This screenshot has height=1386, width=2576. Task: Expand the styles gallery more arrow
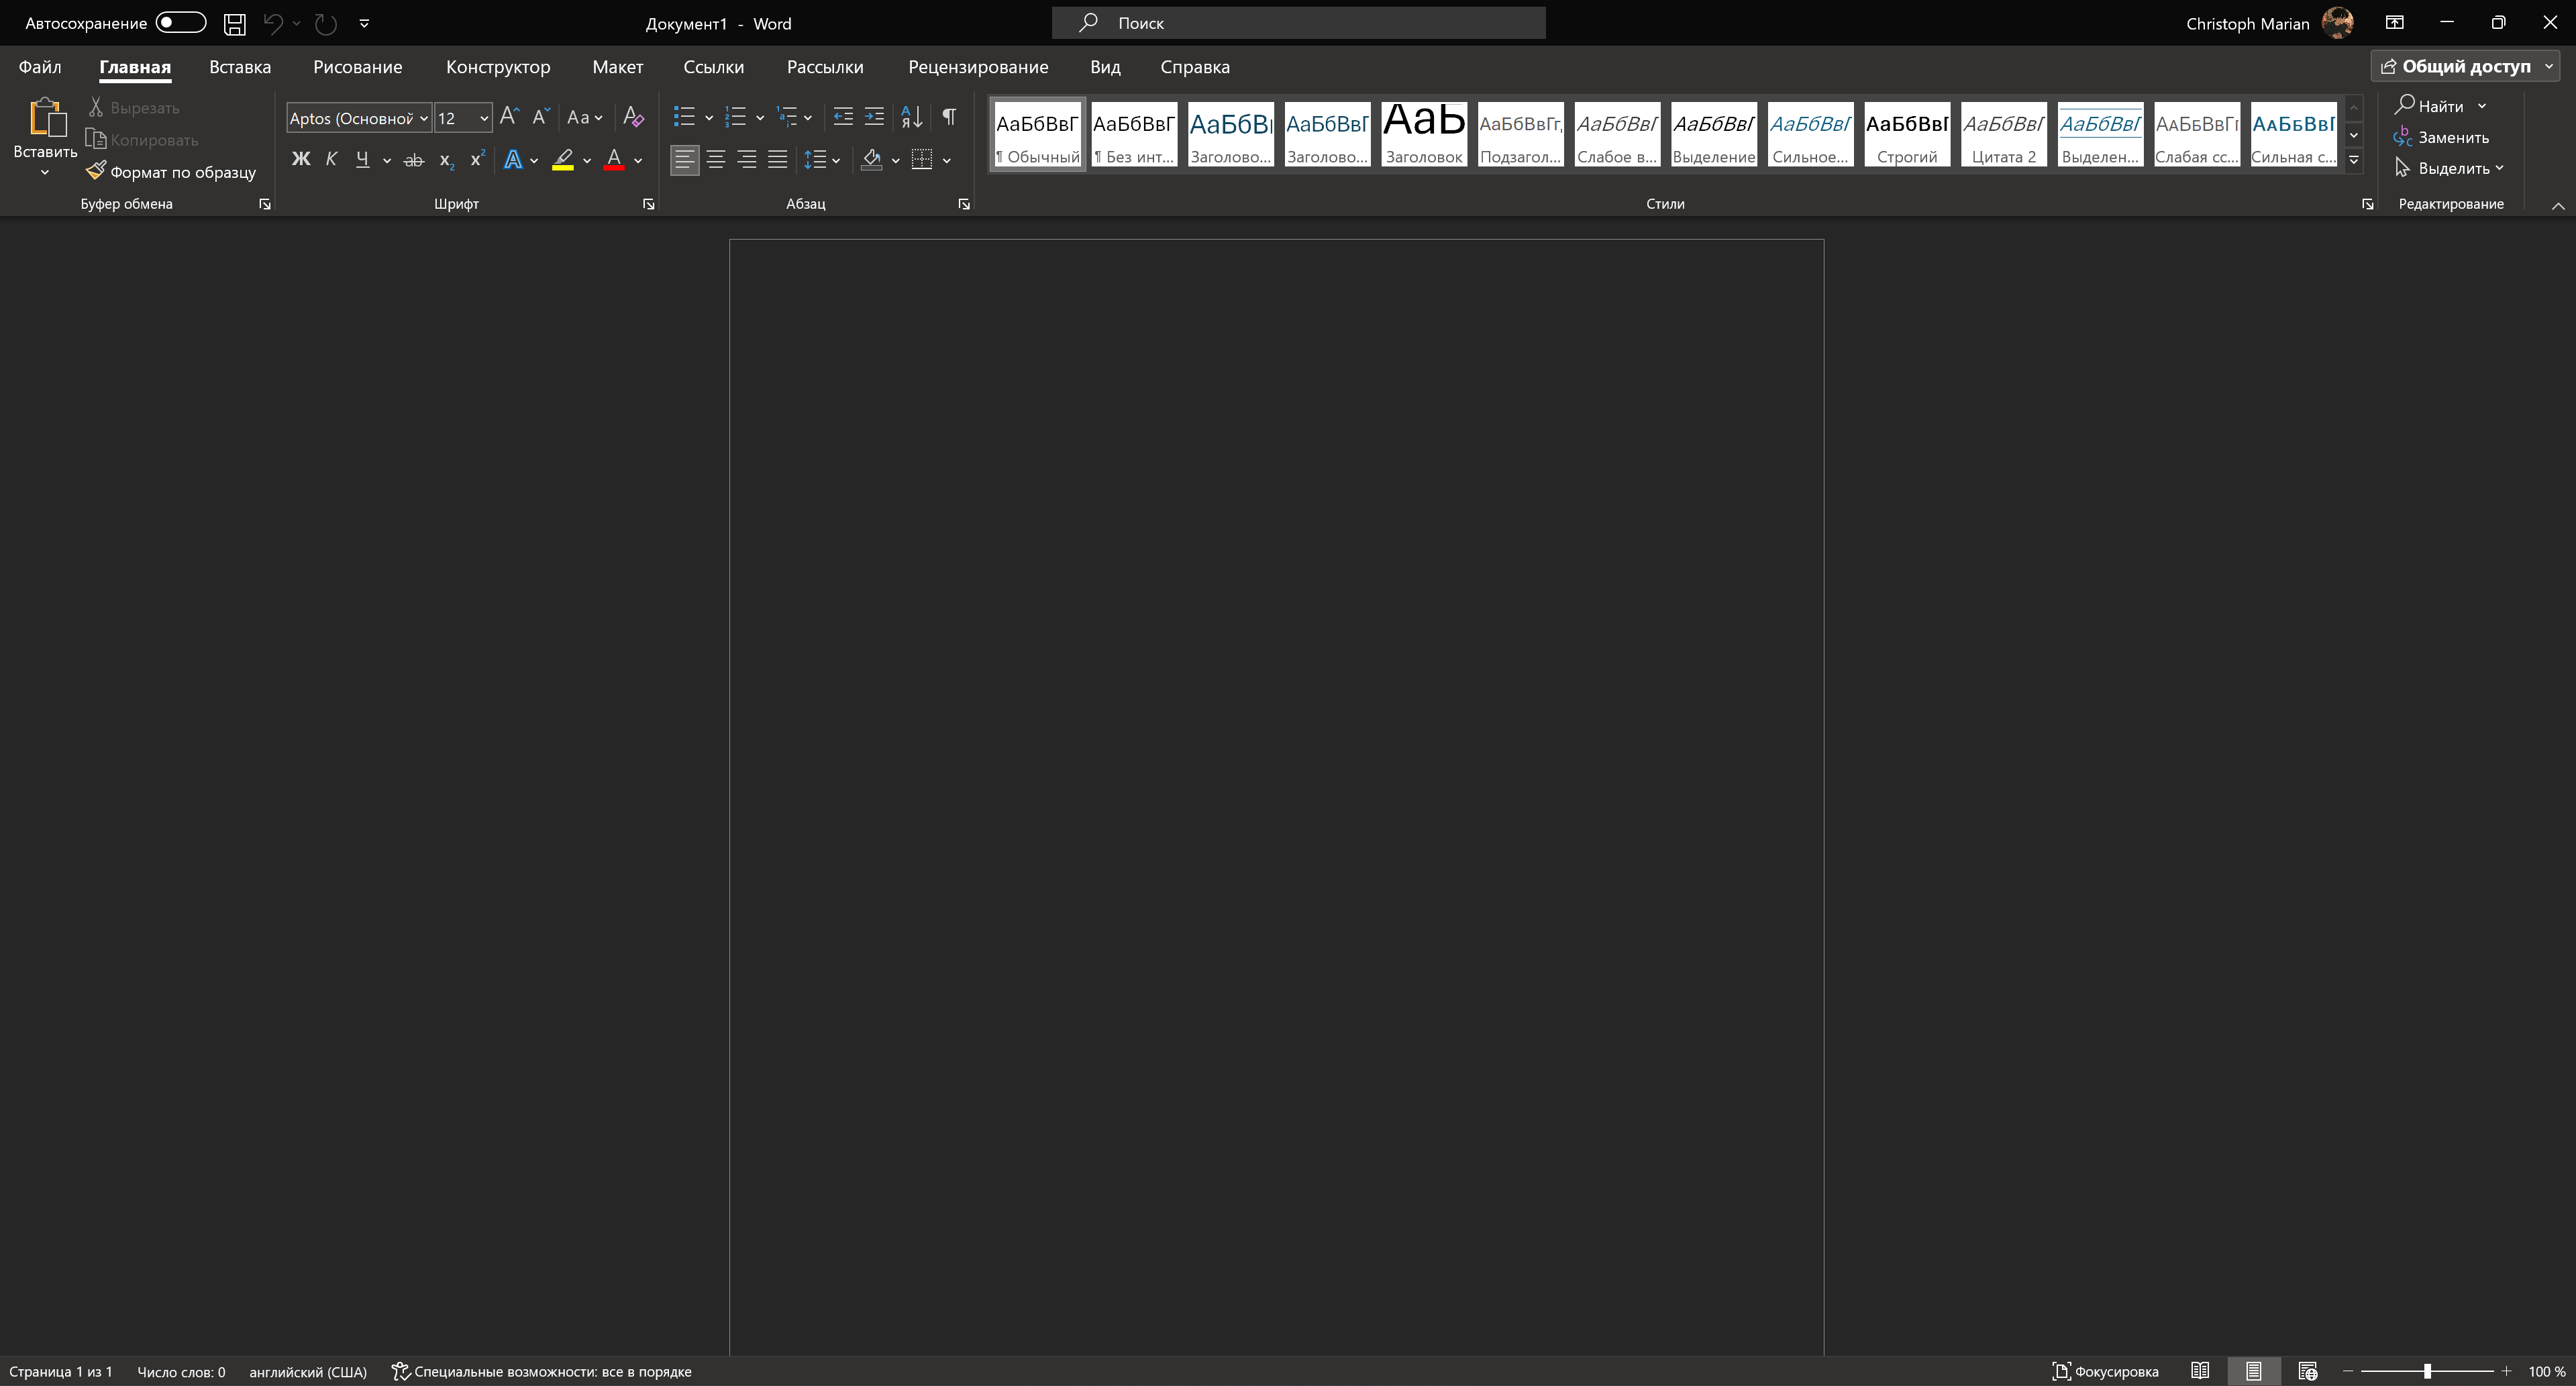click(x=2353, y=160)
